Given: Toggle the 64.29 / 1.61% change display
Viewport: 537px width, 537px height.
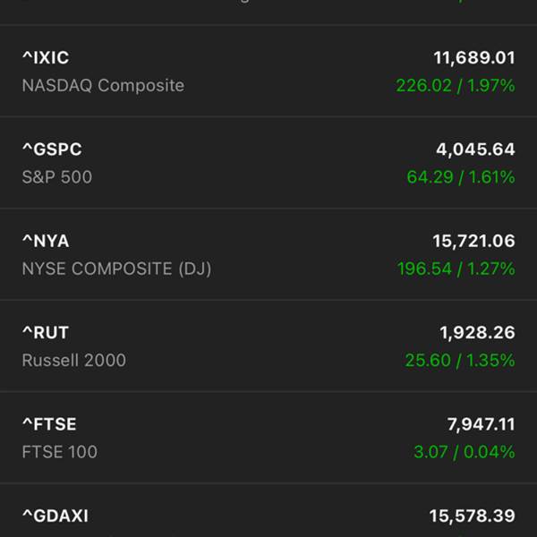Looking at the screenshot, I should tap(461, 177).
